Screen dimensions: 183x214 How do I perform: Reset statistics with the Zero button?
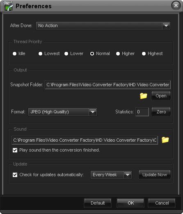(161, 112)
